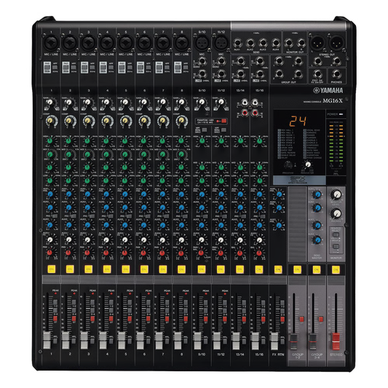Adjust the channel 1 AUX1 blue knob

pyautogui.click(x=50, y=194)
